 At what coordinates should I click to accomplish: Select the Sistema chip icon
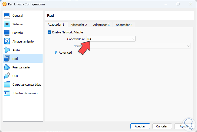(x=7, y=24)
